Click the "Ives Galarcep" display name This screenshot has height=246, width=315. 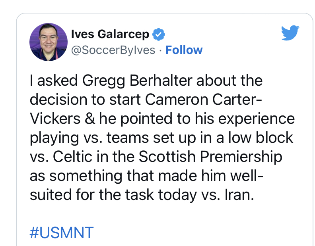(x=110, y=35)
